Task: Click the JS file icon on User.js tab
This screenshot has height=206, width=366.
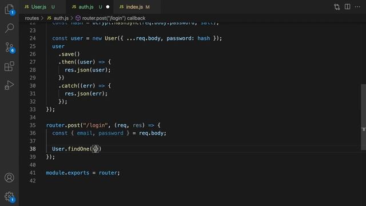Action: [27, 7]
